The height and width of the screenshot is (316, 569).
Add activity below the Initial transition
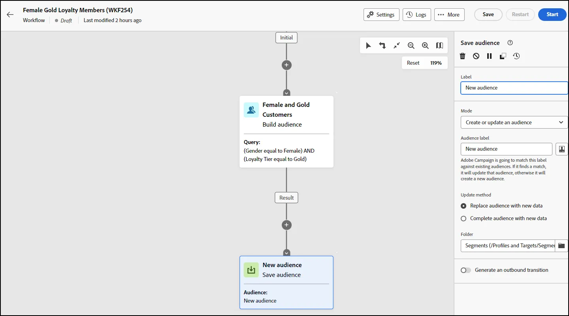[x=286, y=65]
